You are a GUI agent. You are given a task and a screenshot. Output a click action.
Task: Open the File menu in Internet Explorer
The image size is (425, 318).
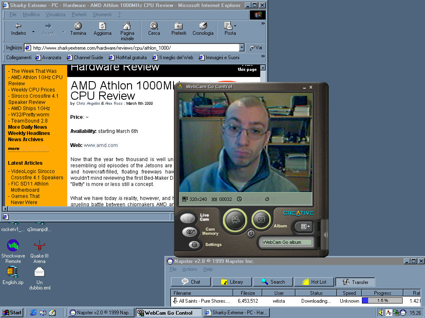[x=13, y=14]
